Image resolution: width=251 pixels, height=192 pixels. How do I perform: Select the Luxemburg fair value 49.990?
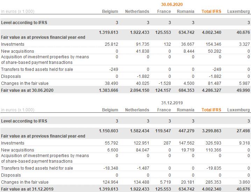[x=243, y=90]
